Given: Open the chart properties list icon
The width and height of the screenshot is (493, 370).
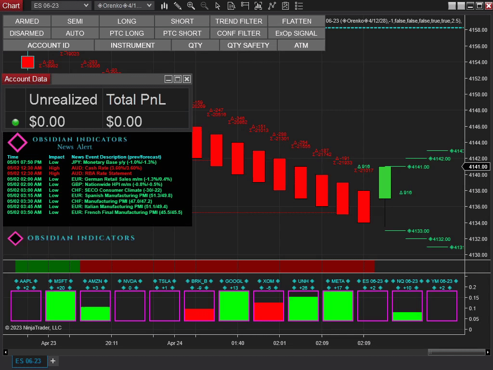Looking at the screenshot, I should tap(298, 6).
